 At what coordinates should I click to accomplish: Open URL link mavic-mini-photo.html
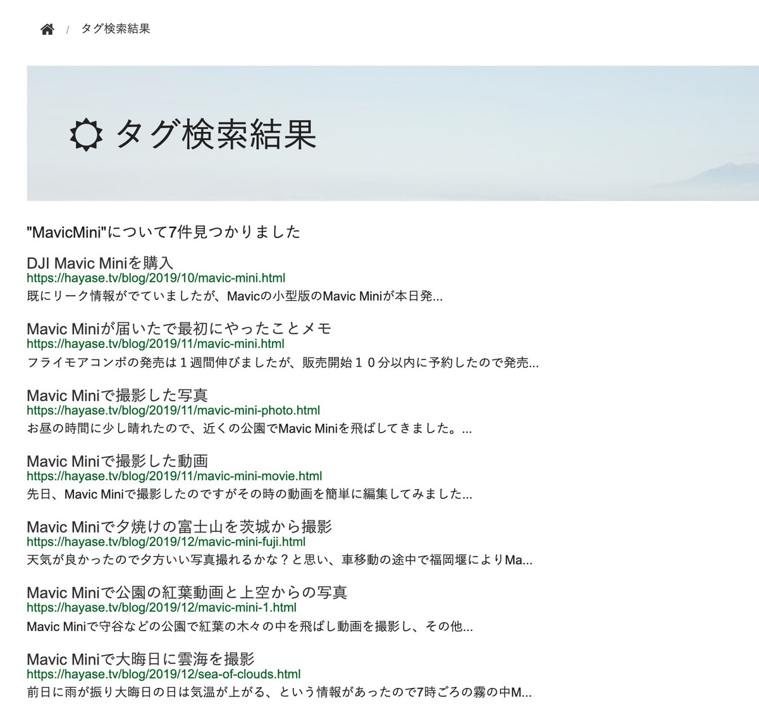pyautogui.click(x=173, y=411)
